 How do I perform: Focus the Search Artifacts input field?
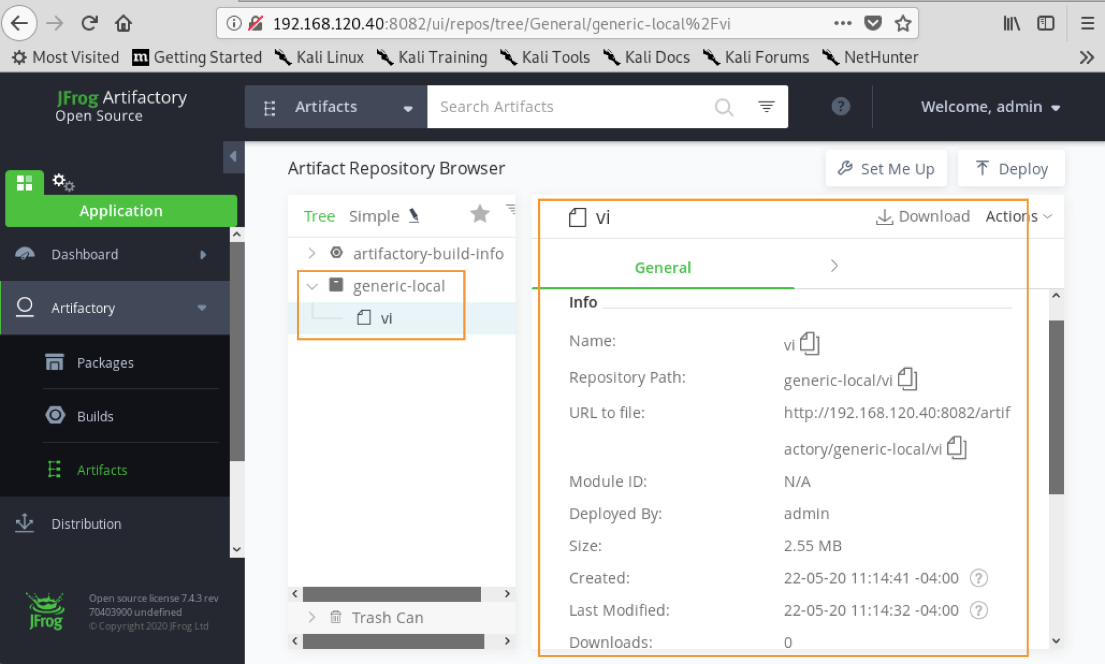(570, 107)
